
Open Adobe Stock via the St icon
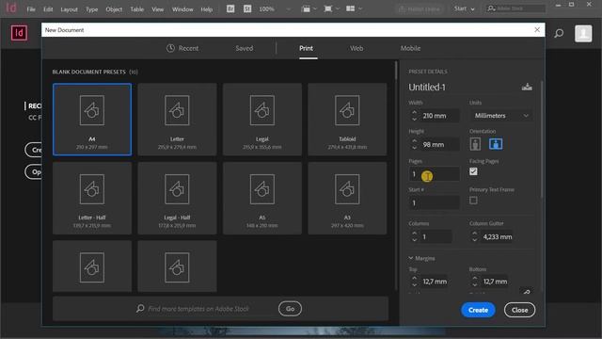(247, 8)
